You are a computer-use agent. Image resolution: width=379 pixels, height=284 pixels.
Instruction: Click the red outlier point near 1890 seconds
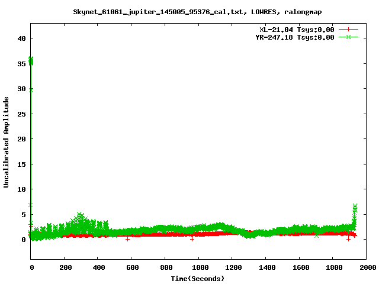point(348,239)
